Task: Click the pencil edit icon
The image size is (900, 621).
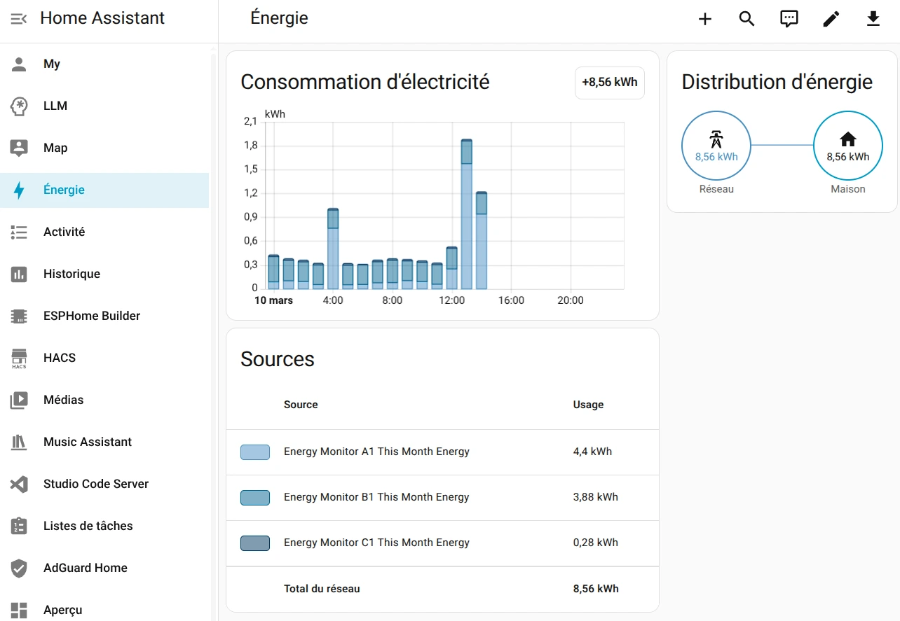Action: coord(831,19)
